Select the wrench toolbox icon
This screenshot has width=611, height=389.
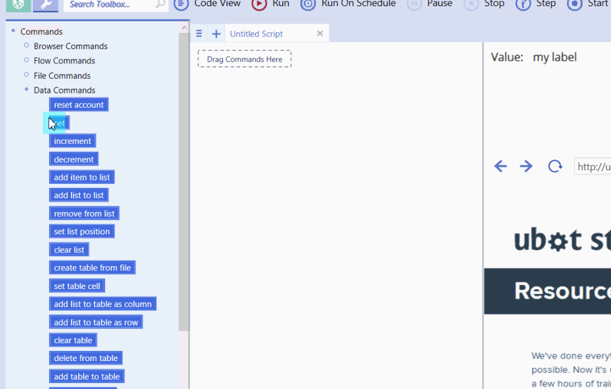45,5
